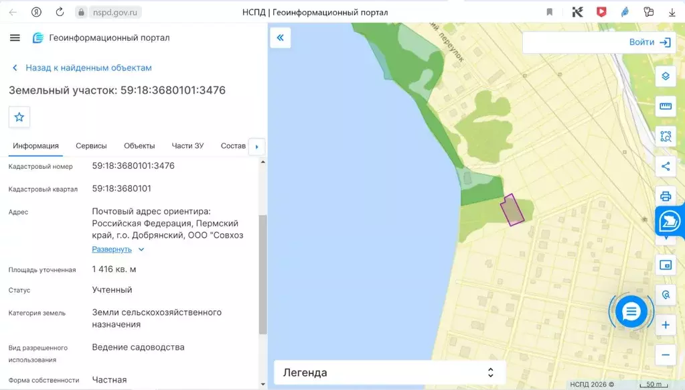Print the map via printer icon
Screen dimensions: 685x390
pyautogui.click(x=666, y=196)
